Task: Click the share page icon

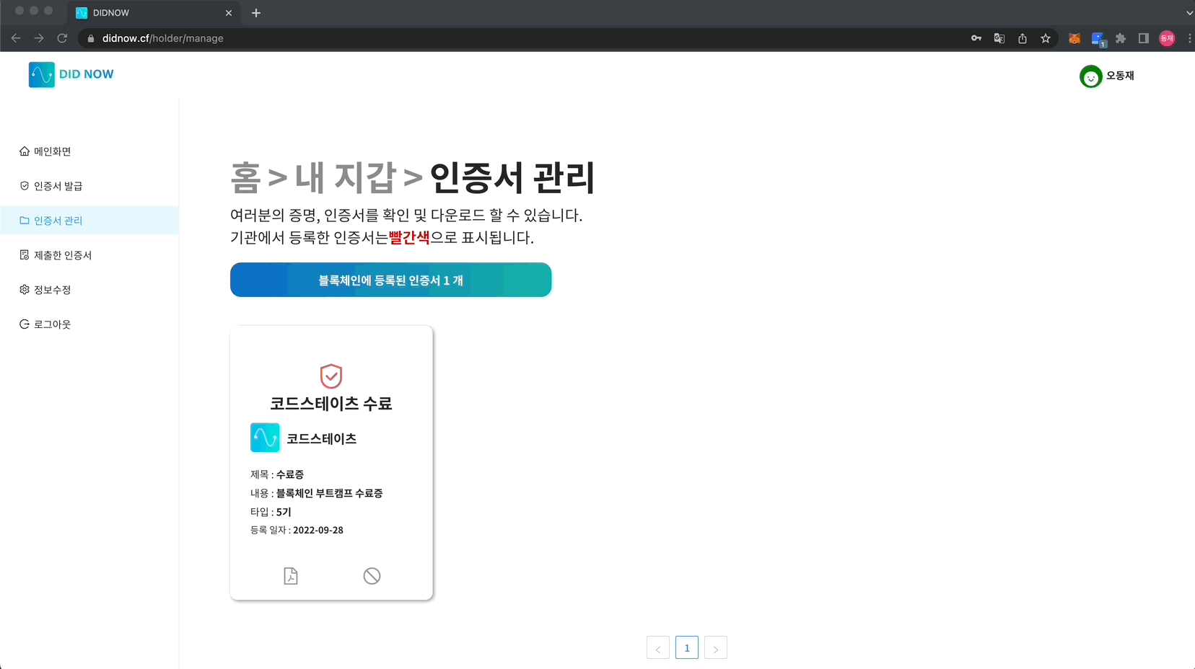Action: (1023, 38)
